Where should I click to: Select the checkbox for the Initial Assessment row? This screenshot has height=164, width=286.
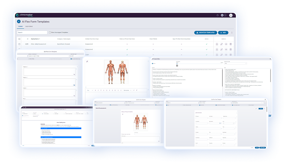click(19, 44)
